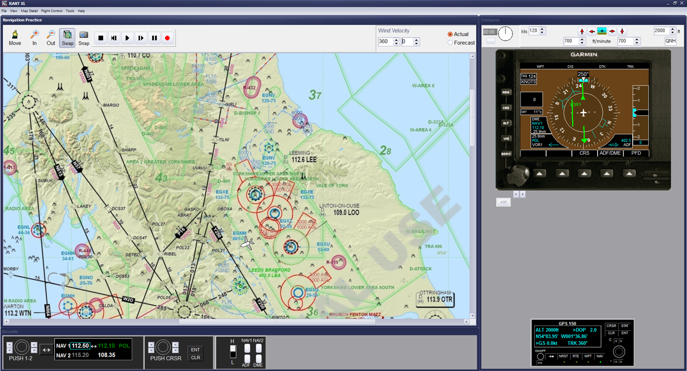The height and width of the screenshot is (371, 687).
Task: Click the PUSH 1-2 tuning knob
Action: (21, 347)
